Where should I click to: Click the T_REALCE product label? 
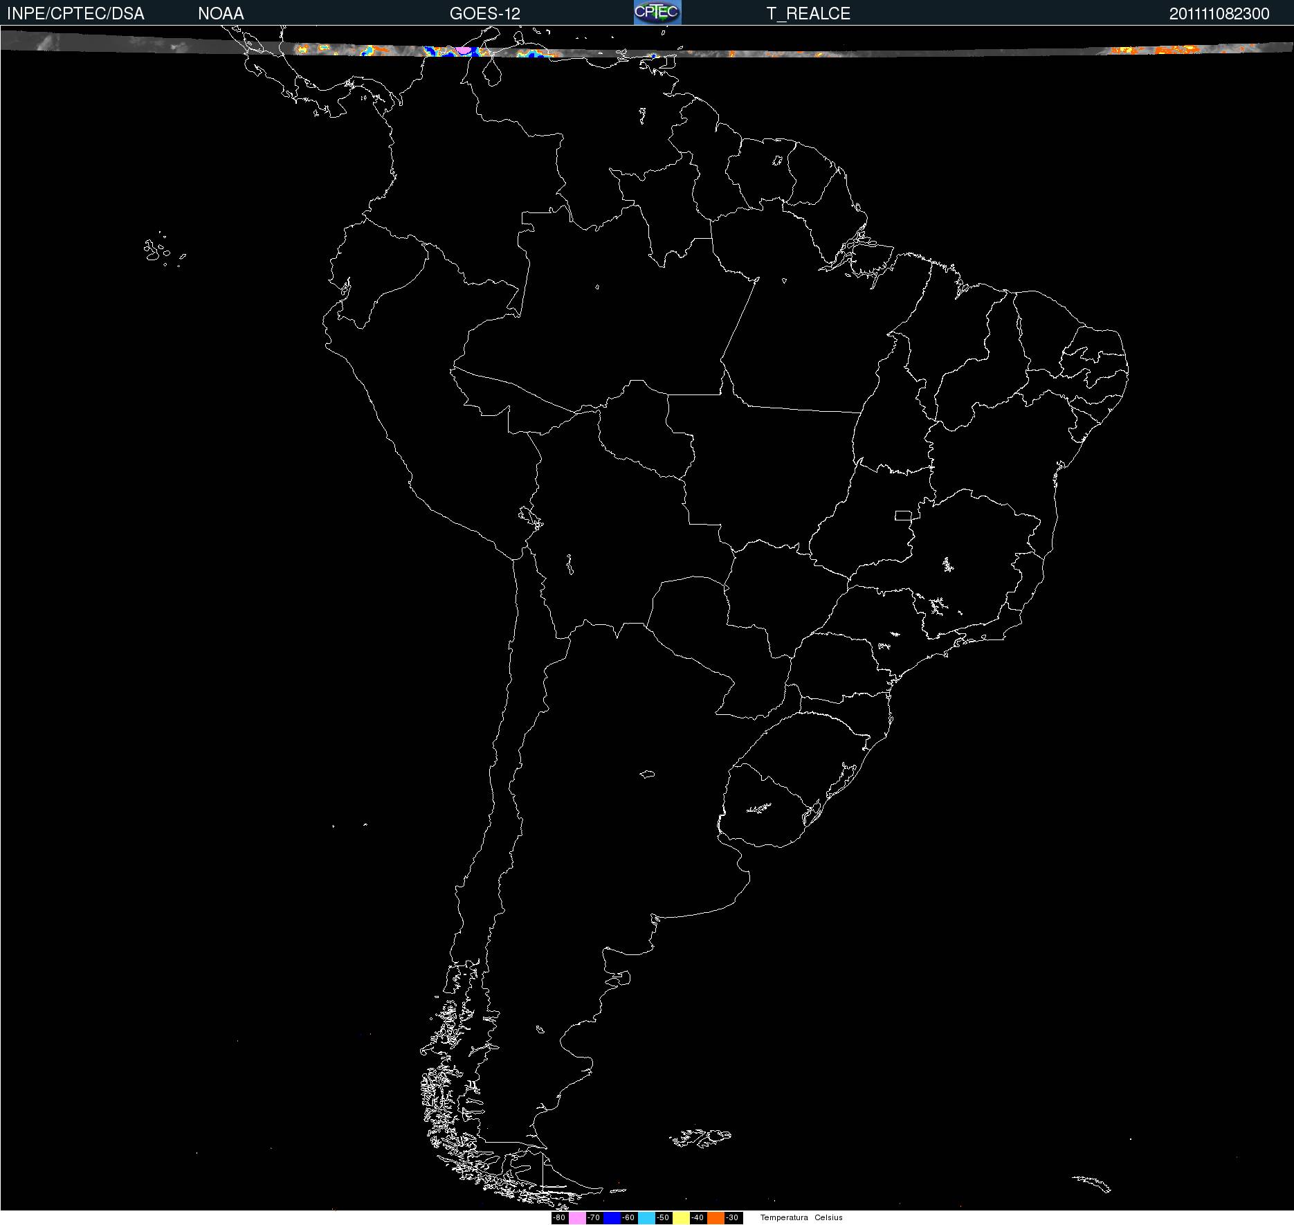point(808,14)
